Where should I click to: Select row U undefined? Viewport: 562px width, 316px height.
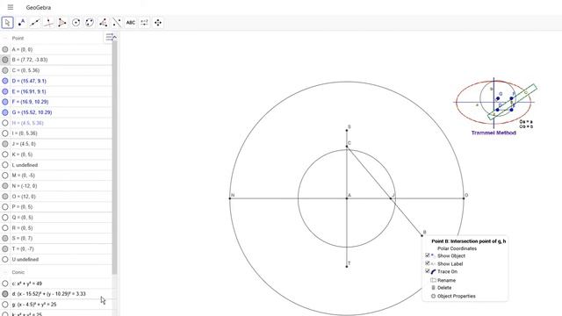tap(56, 259)
